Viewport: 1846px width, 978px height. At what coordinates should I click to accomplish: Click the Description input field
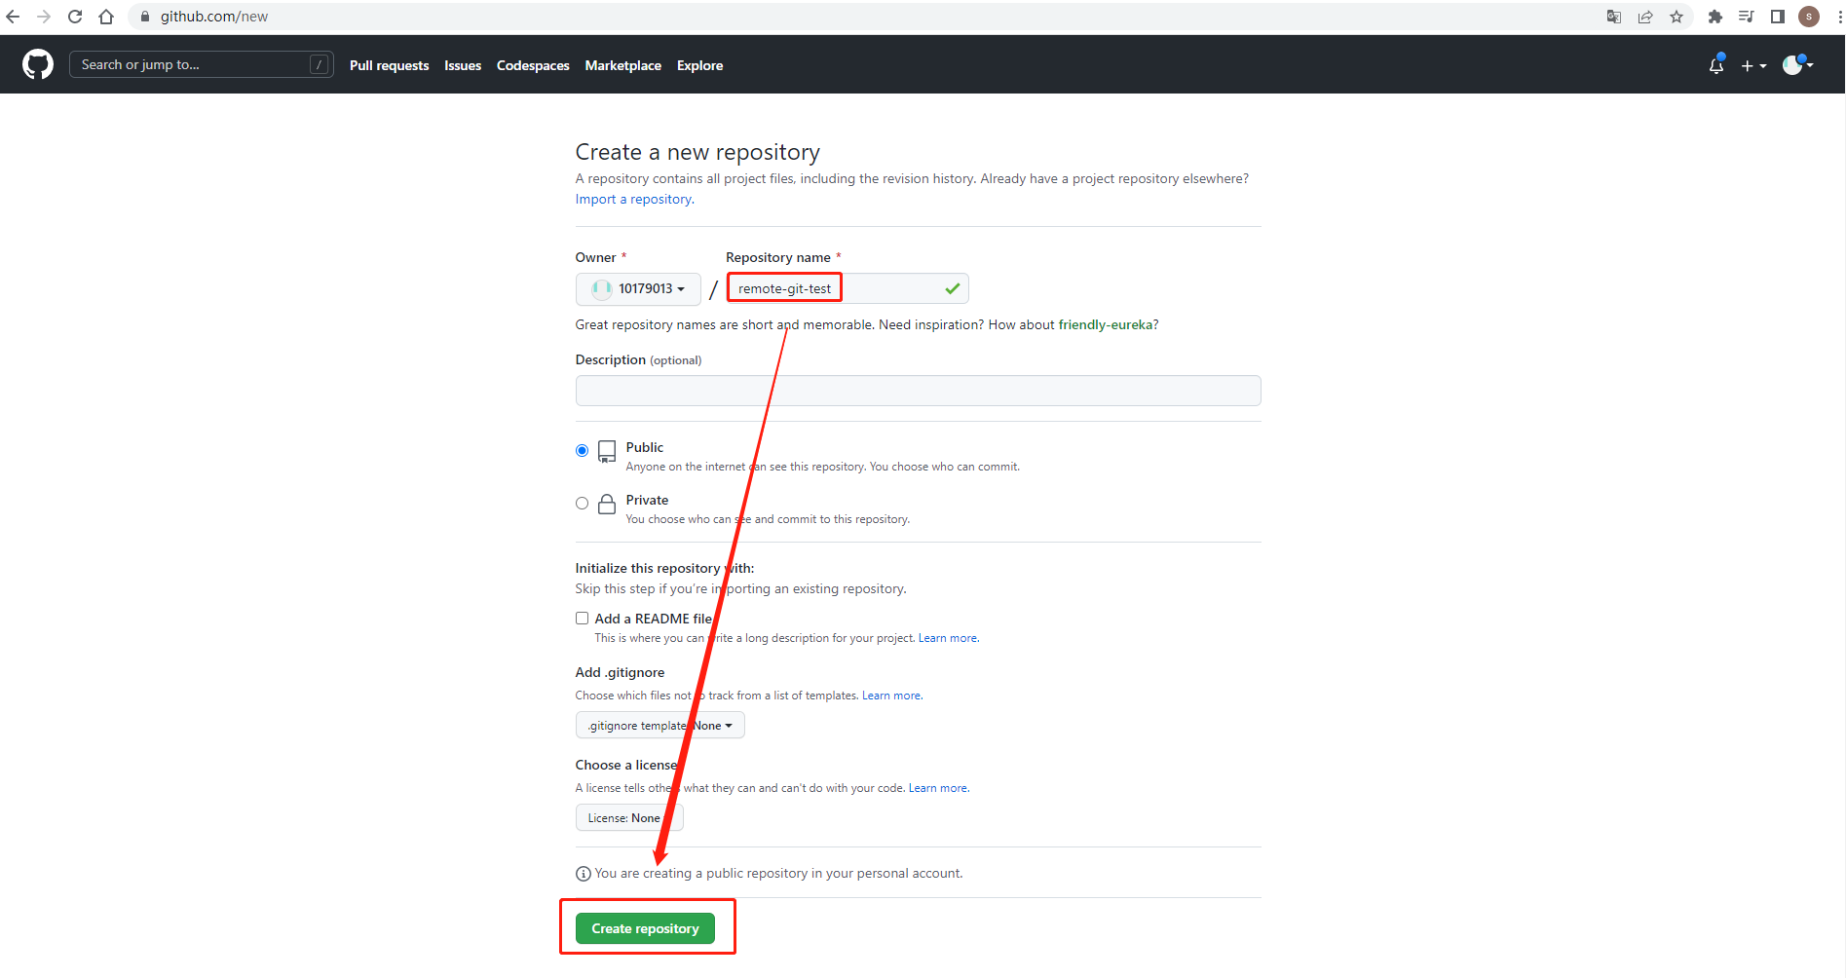(918, 391)
